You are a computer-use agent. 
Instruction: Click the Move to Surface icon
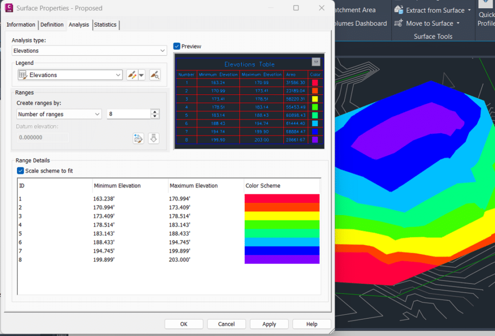pos(399,23)
